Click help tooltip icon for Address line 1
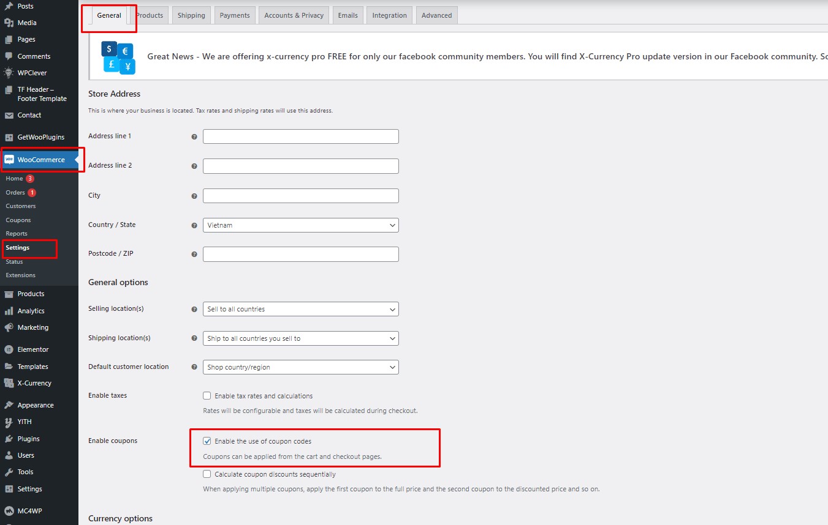The image size is (828, 525). click(x=194, y=136)
